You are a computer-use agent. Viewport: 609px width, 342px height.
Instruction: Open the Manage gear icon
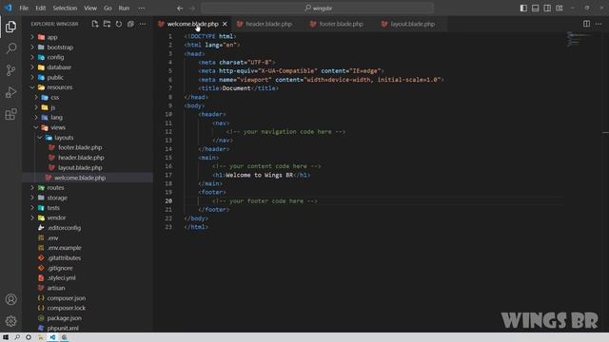pos(10,321)
